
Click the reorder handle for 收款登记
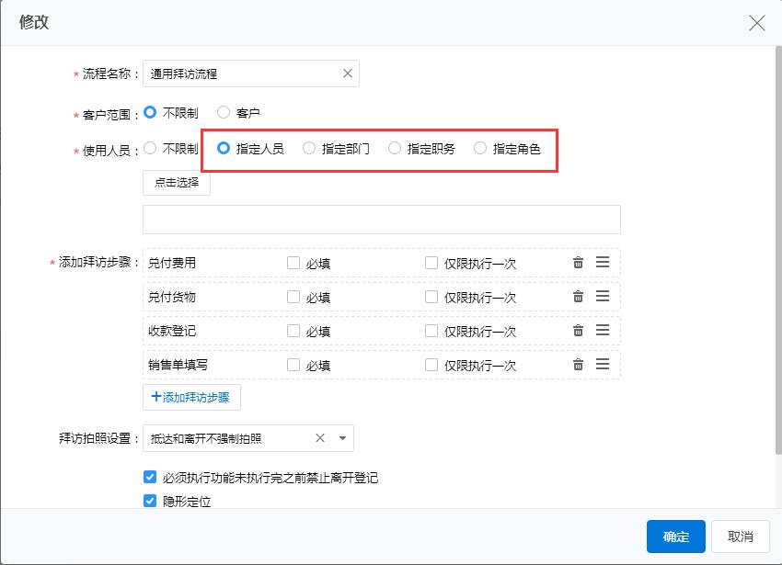603,331
